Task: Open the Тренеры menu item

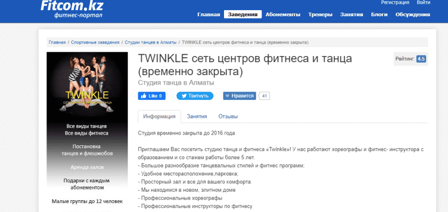Action: [320, 15]
